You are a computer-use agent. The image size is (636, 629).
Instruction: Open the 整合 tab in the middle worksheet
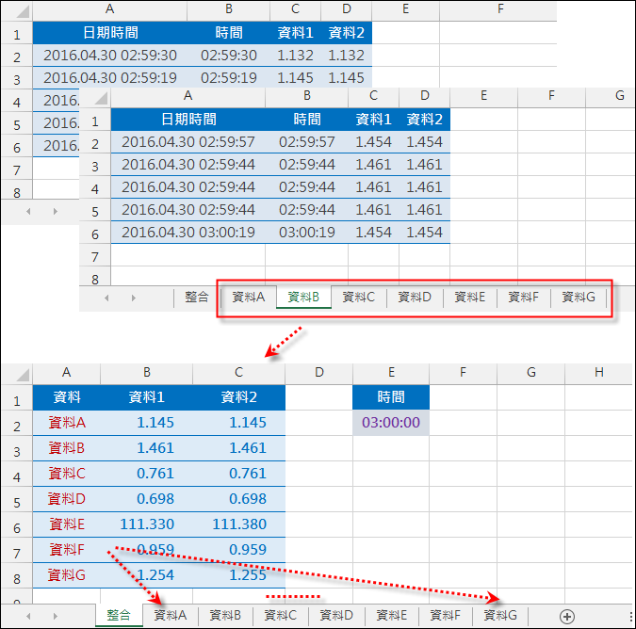[197, 297]
